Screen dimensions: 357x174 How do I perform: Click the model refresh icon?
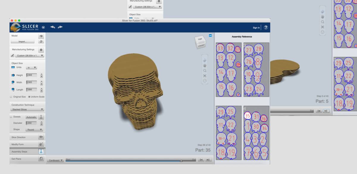(x=41, y=42)
